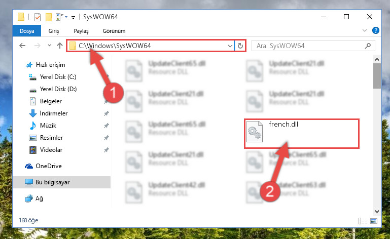
Task: Expand the address bar history dropdown
Action: pyautogui.click(x=230, y=46)
